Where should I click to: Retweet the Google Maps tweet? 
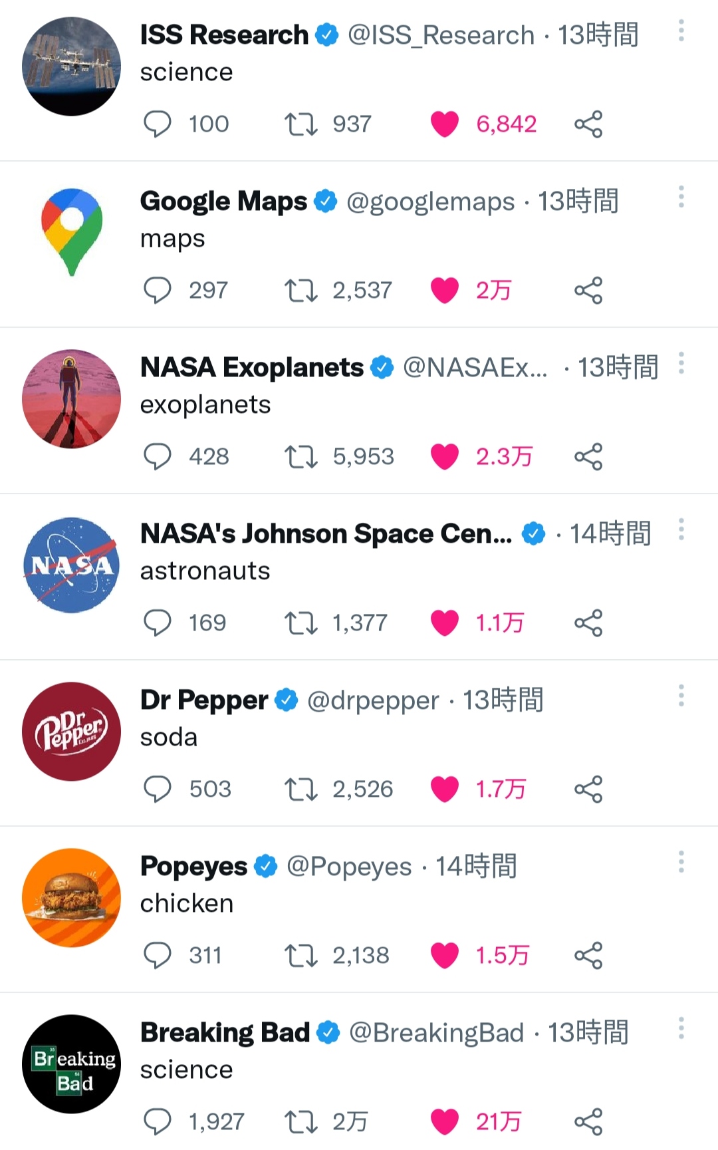tap(301, 291)
